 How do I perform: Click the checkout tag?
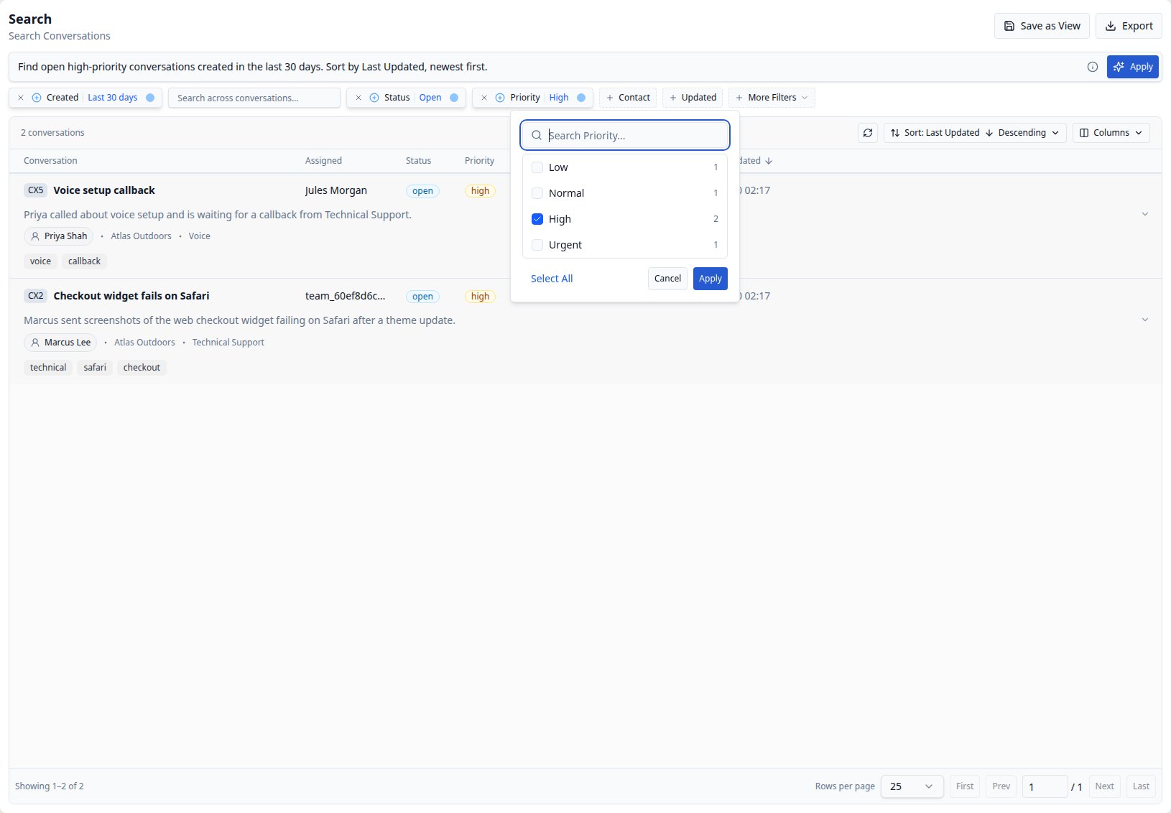[x=142, y=368]
